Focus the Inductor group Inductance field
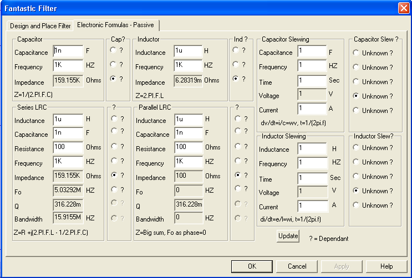This screenshot has height=278, width=412. pyautogui.click(x=188, y=51)
